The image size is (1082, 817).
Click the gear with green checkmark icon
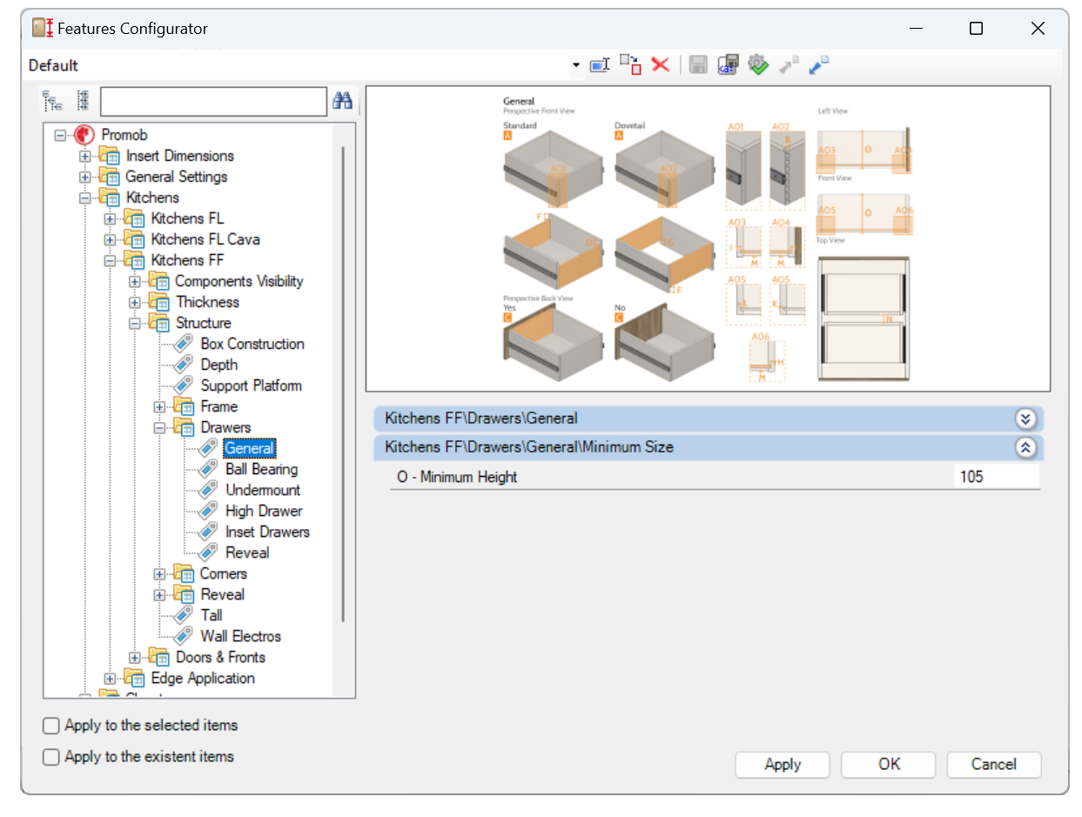coord(758,64)
